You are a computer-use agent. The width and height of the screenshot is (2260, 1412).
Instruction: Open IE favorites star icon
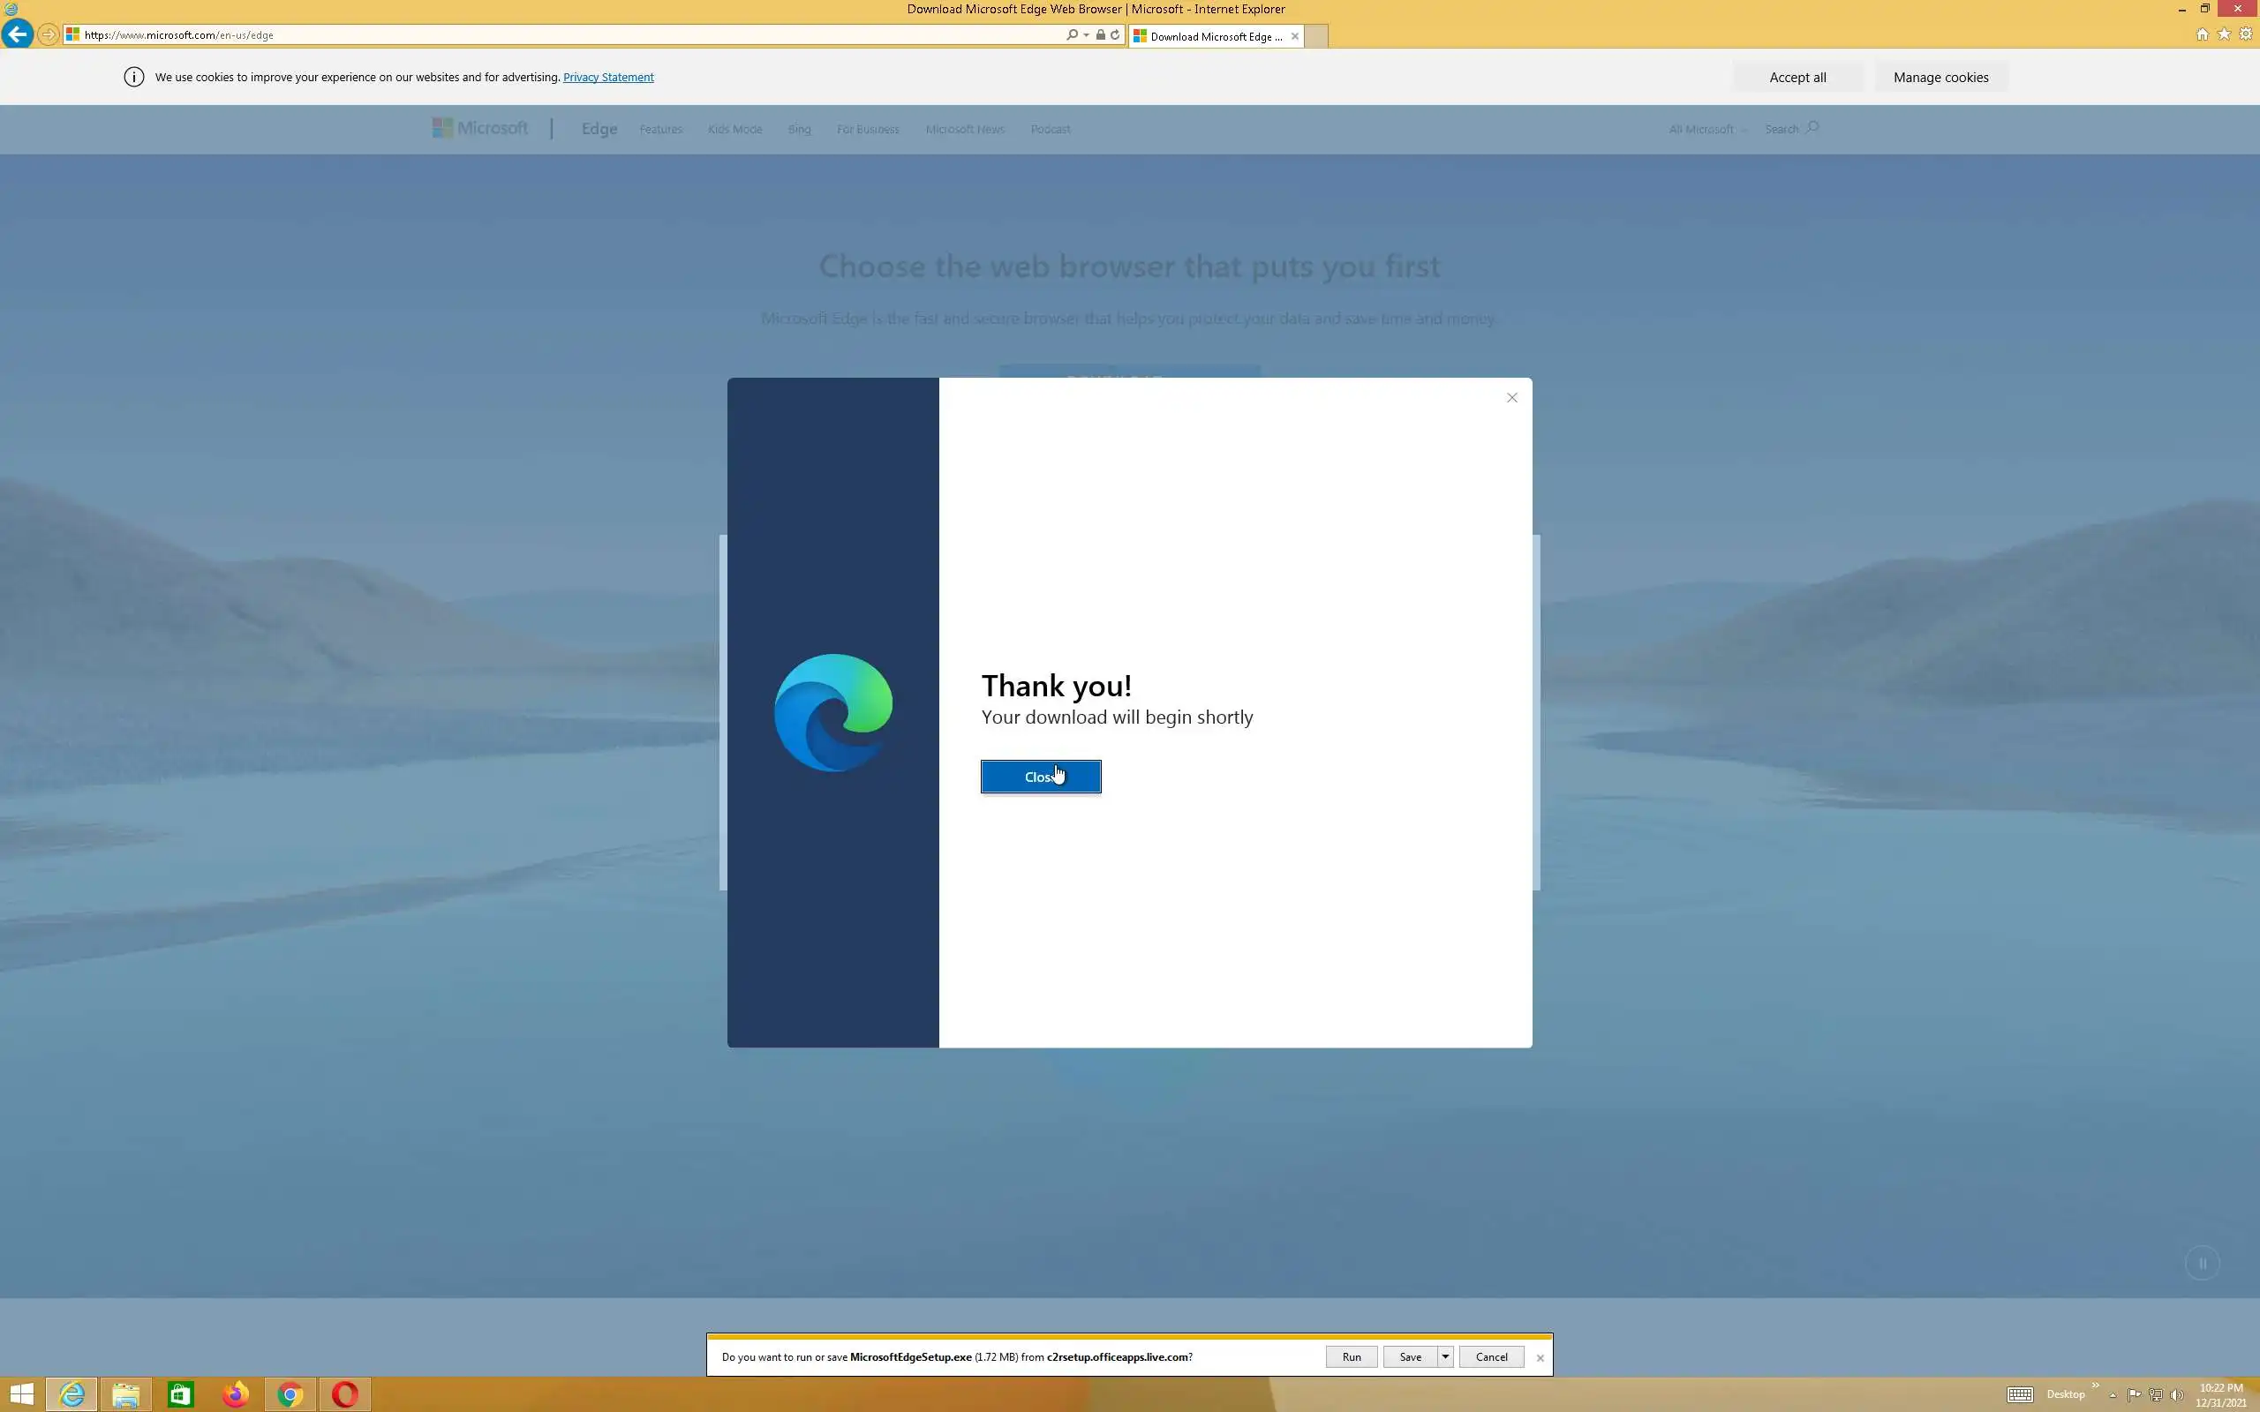[x=2224, y=34]
